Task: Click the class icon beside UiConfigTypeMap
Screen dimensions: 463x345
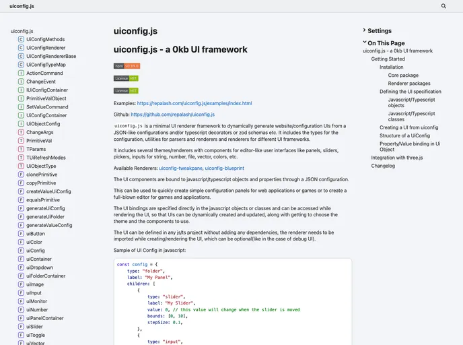Action: coord(21,65)
